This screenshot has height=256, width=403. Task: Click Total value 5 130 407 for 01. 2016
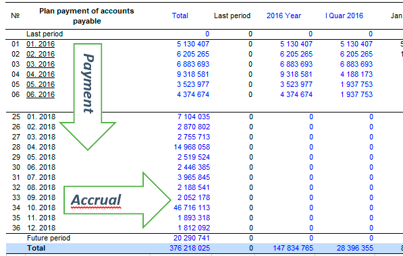coord(193,44)
